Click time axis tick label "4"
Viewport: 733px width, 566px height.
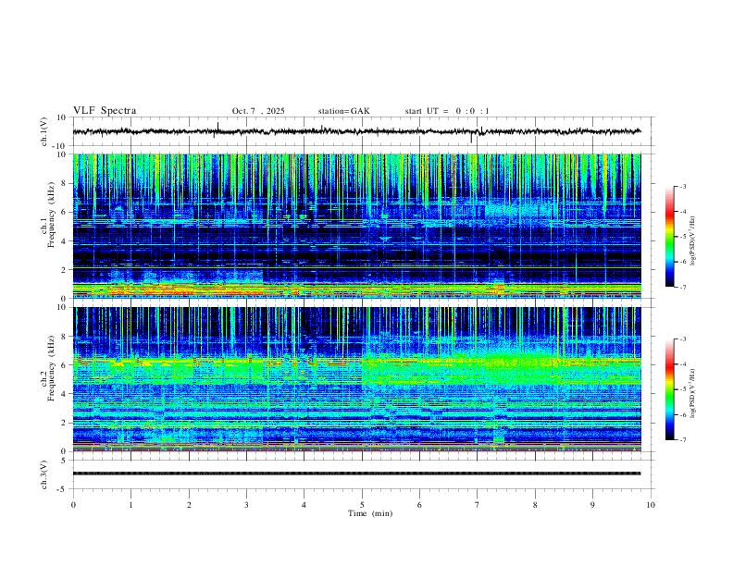(304, 505)
